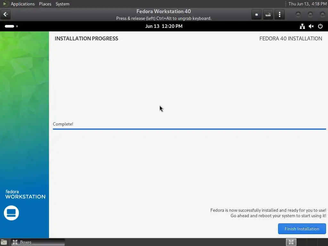328x246 pixels.
Task: Click the FEDORA 40 INSTALLATION label
Action: 291,38
